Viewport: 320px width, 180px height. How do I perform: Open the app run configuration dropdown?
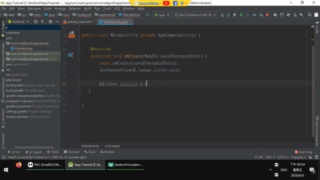[x=162, y=15]
